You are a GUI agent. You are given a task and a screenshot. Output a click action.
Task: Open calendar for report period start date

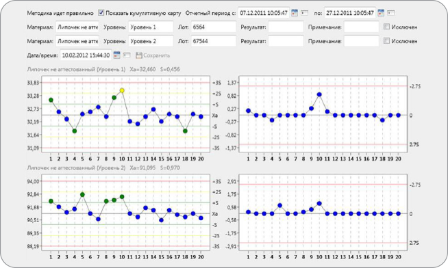pyautogui.click(x=295, y=13)
